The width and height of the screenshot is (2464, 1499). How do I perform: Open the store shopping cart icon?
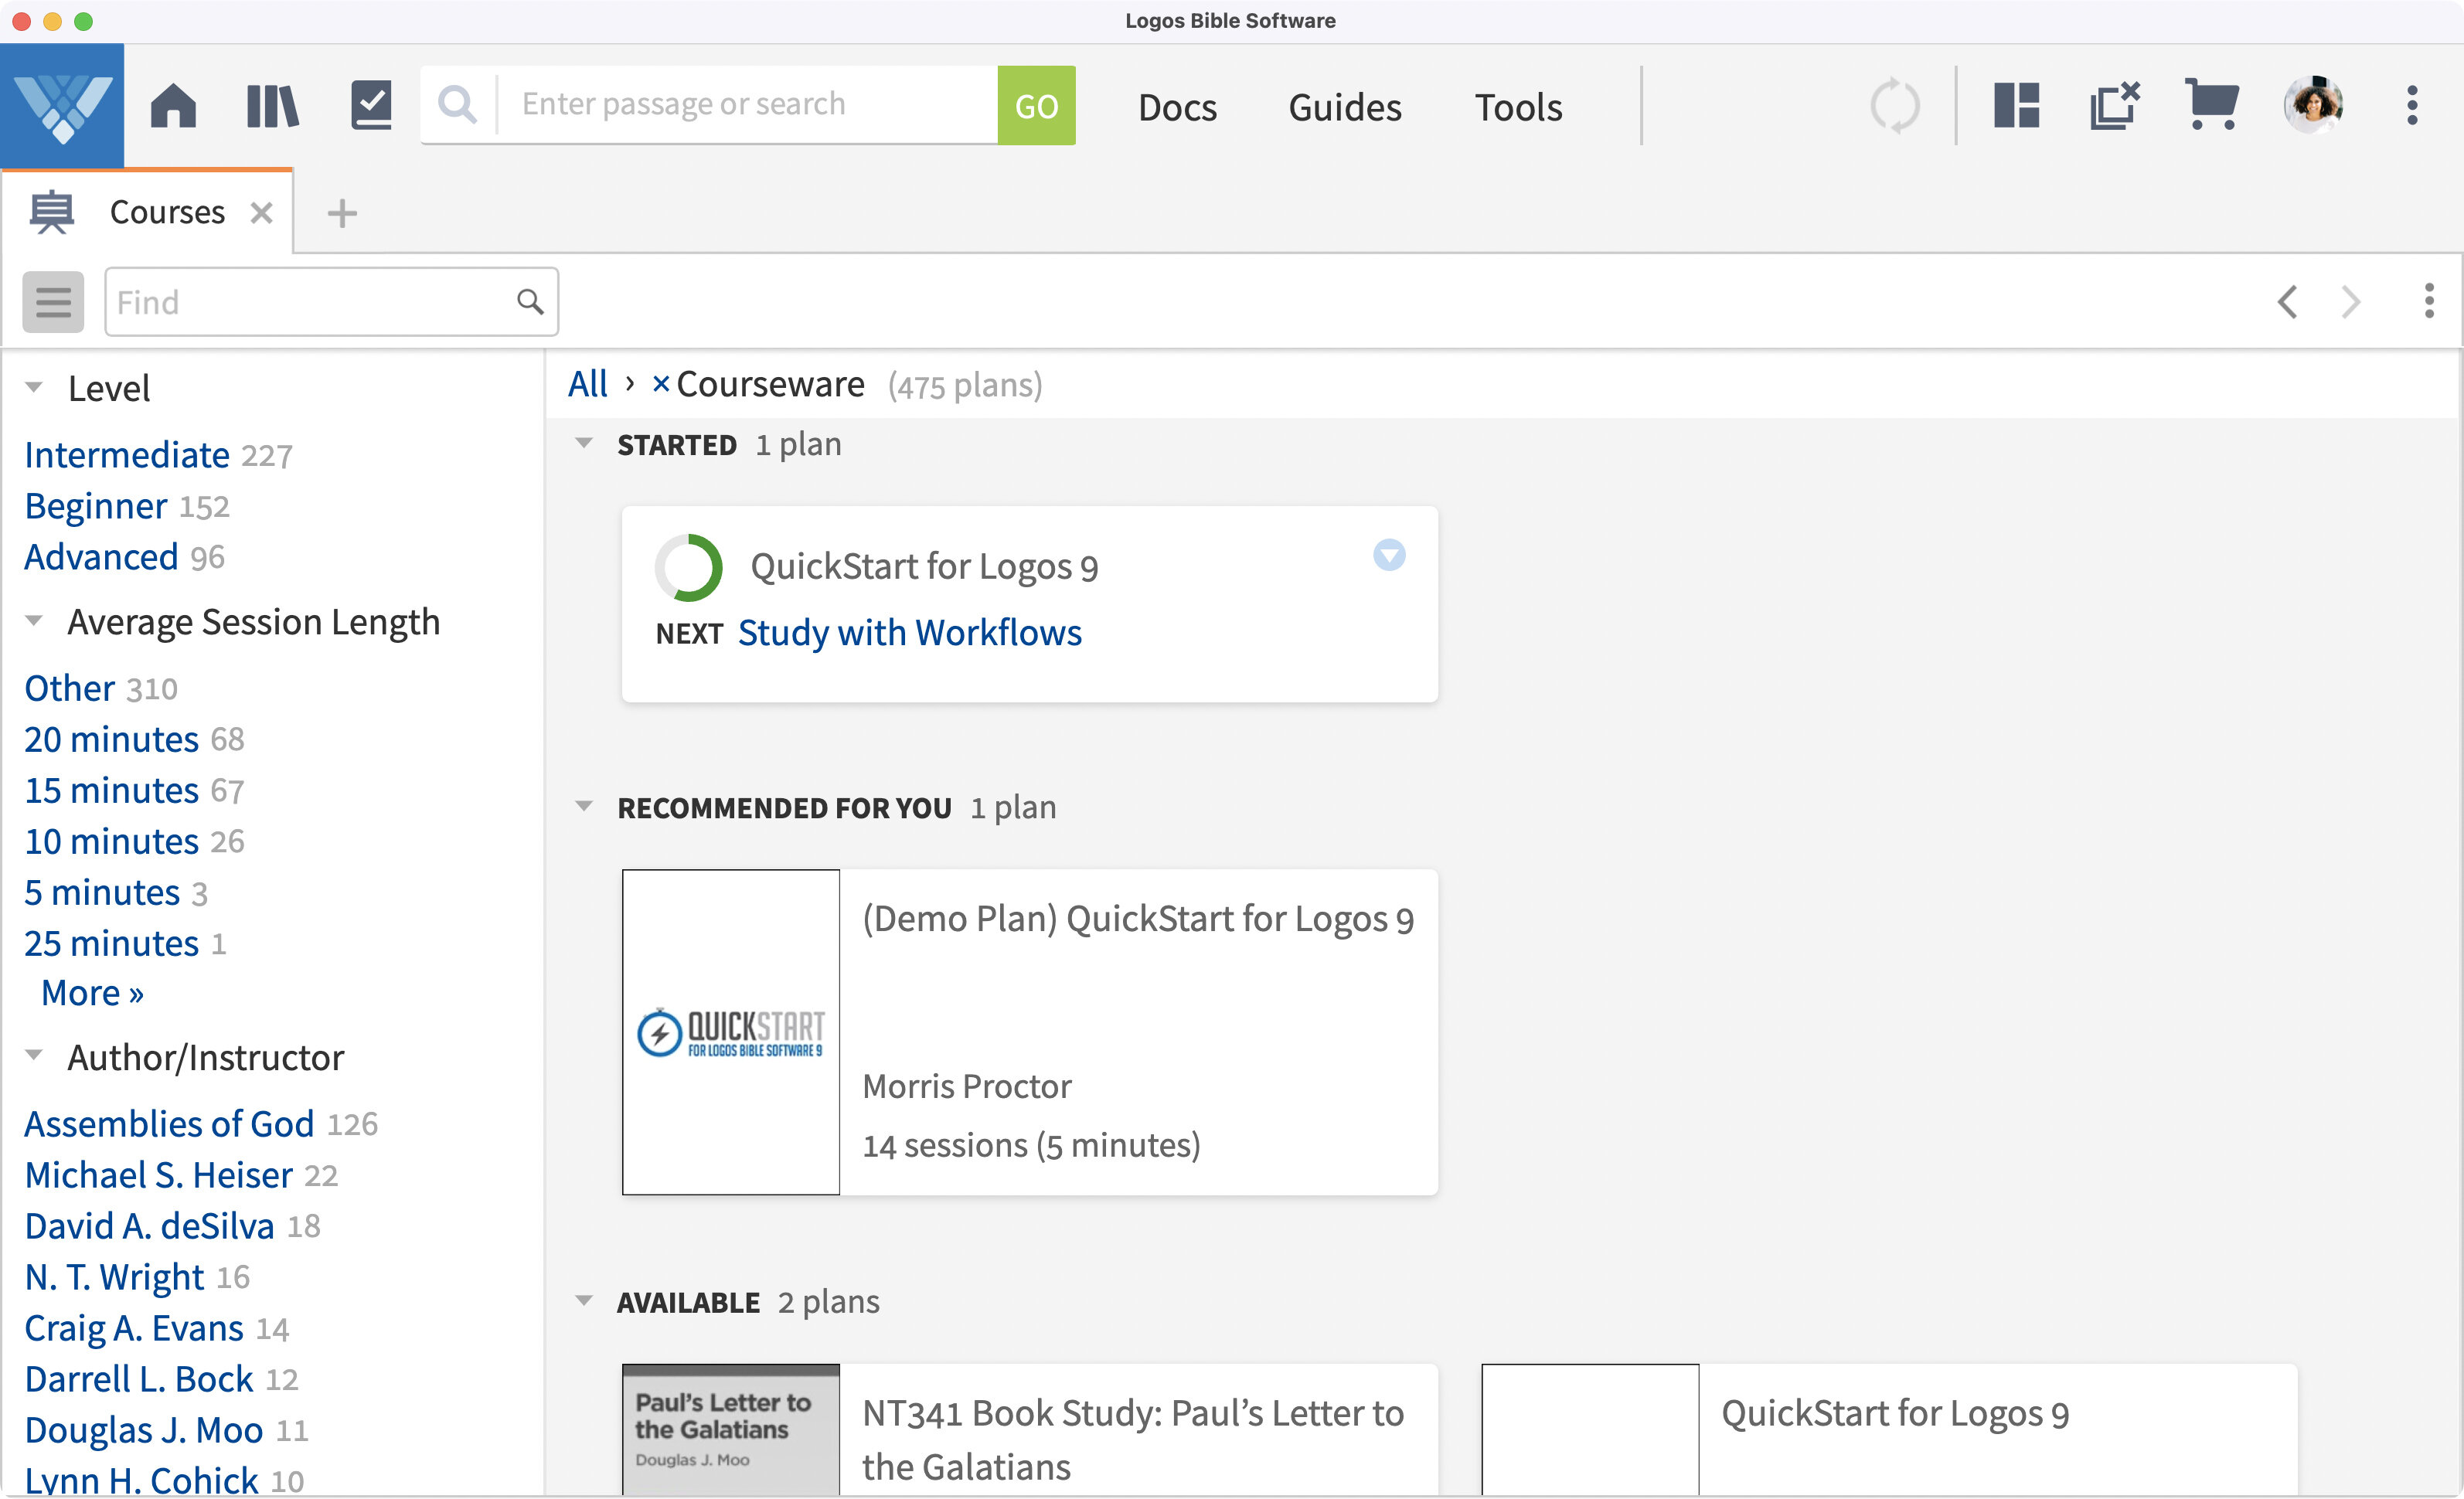pyautogui.click(x=2212, y=104)
